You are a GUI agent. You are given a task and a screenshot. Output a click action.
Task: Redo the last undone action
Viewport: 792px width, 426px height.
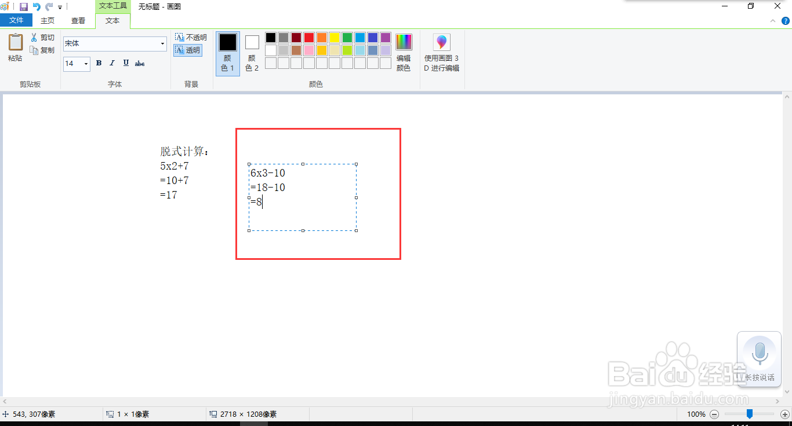49,7
